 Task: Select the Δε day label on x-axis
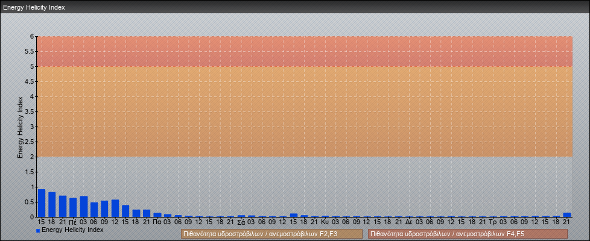409,222
